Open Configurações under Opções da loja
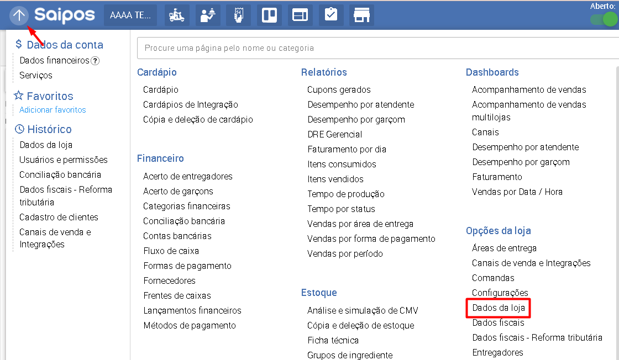The width and height of the screenshot is (619, 360). point(500,293)
